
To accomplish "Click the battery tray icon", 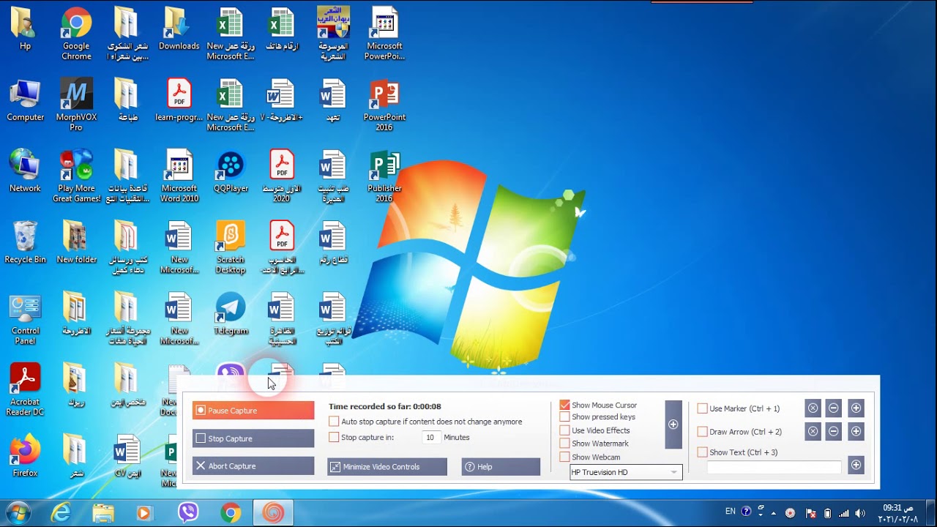I will (x=827, y=513).
